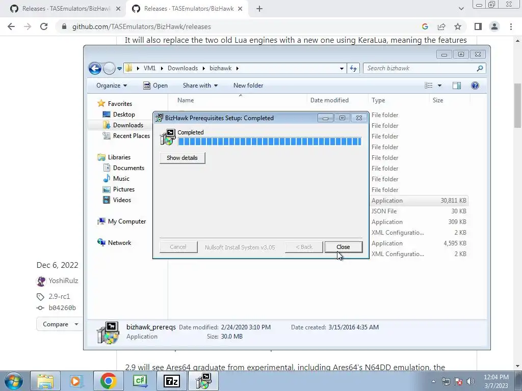
Task: Toggle the preview pane icon
Action: click(457, 86)
